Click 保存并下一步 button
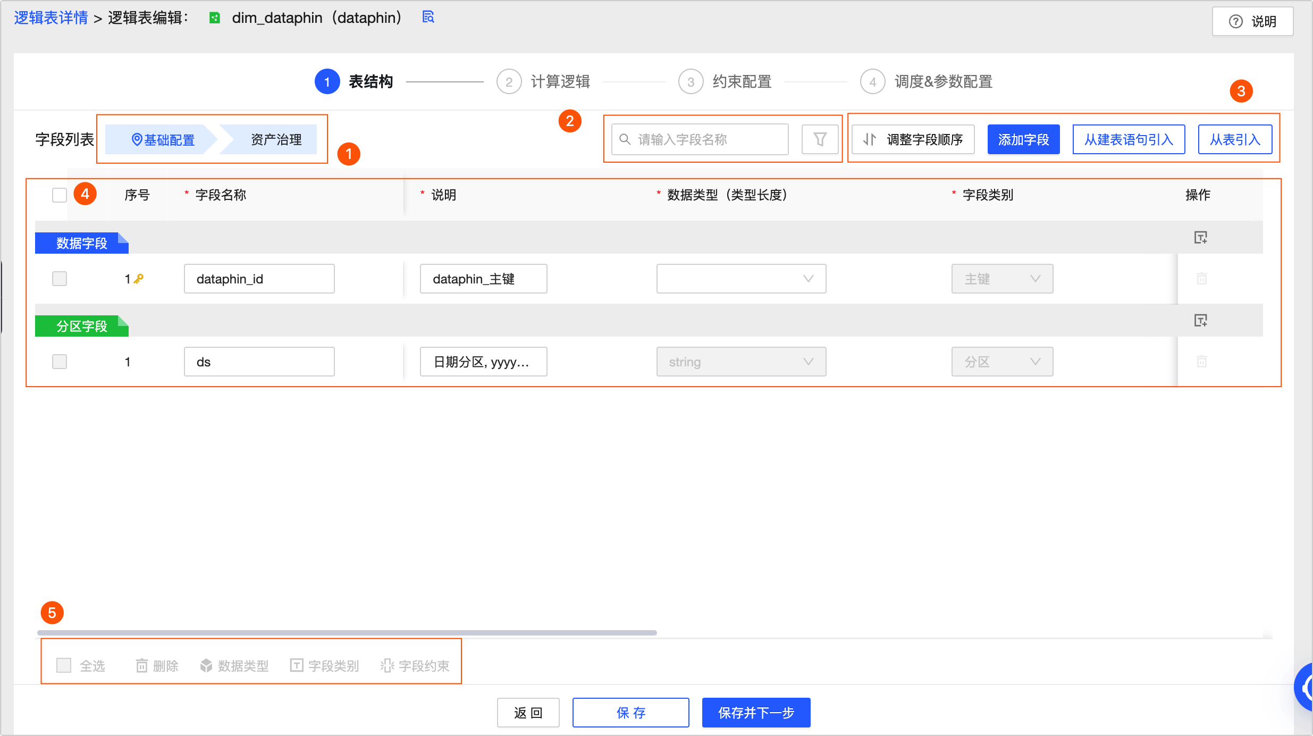This screenshot has height=736, width=1313. tap(756, 713)
